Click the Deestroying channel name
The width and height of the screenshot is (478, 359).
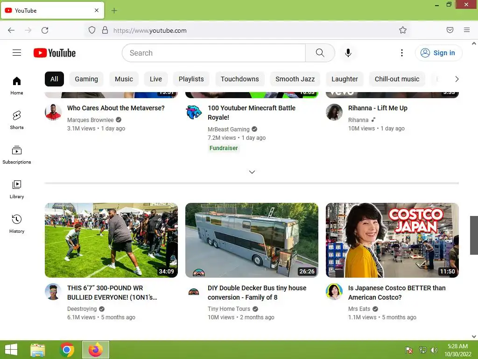(82, 309)
